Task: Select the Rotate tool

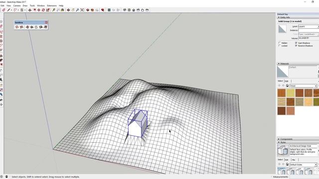Action: click(x=43, y=10)
